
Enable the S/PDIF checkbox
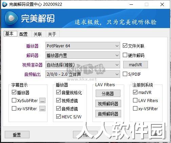125,74
